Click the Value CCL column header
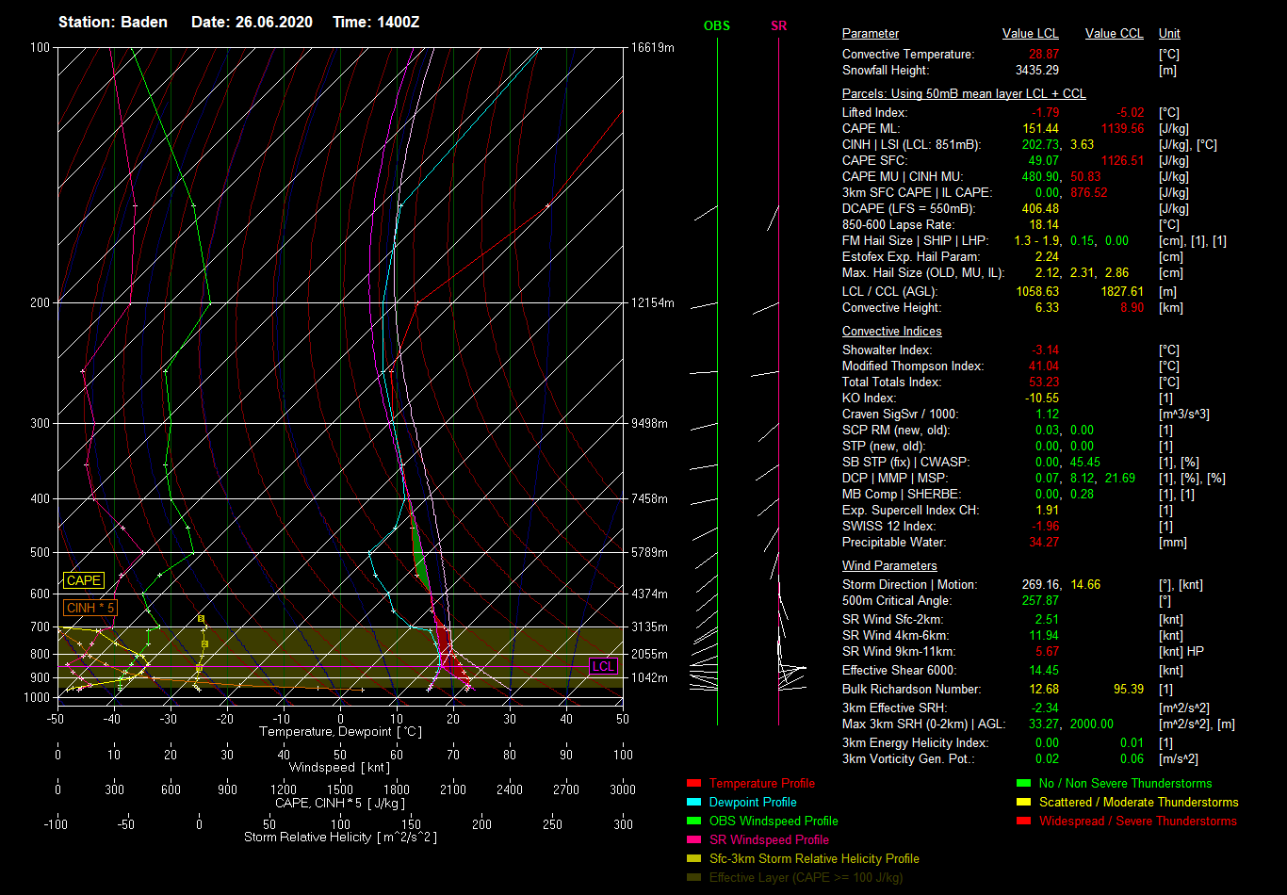This screenshot has height=895, width=1287. click(1114, 34)
